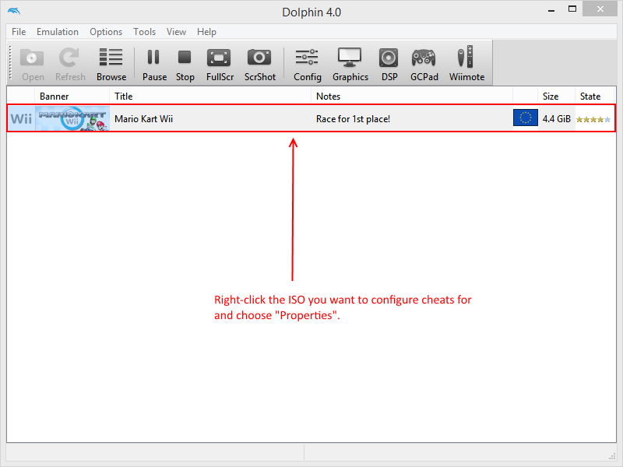The height and width of the screenshot is (467, 623).
Task: Select the "Mario Kart Wii" title text
Action: pos(143,119)
